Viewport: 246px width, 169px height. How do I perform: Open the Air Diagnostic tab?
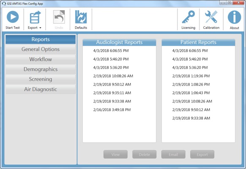coord(41,89)
